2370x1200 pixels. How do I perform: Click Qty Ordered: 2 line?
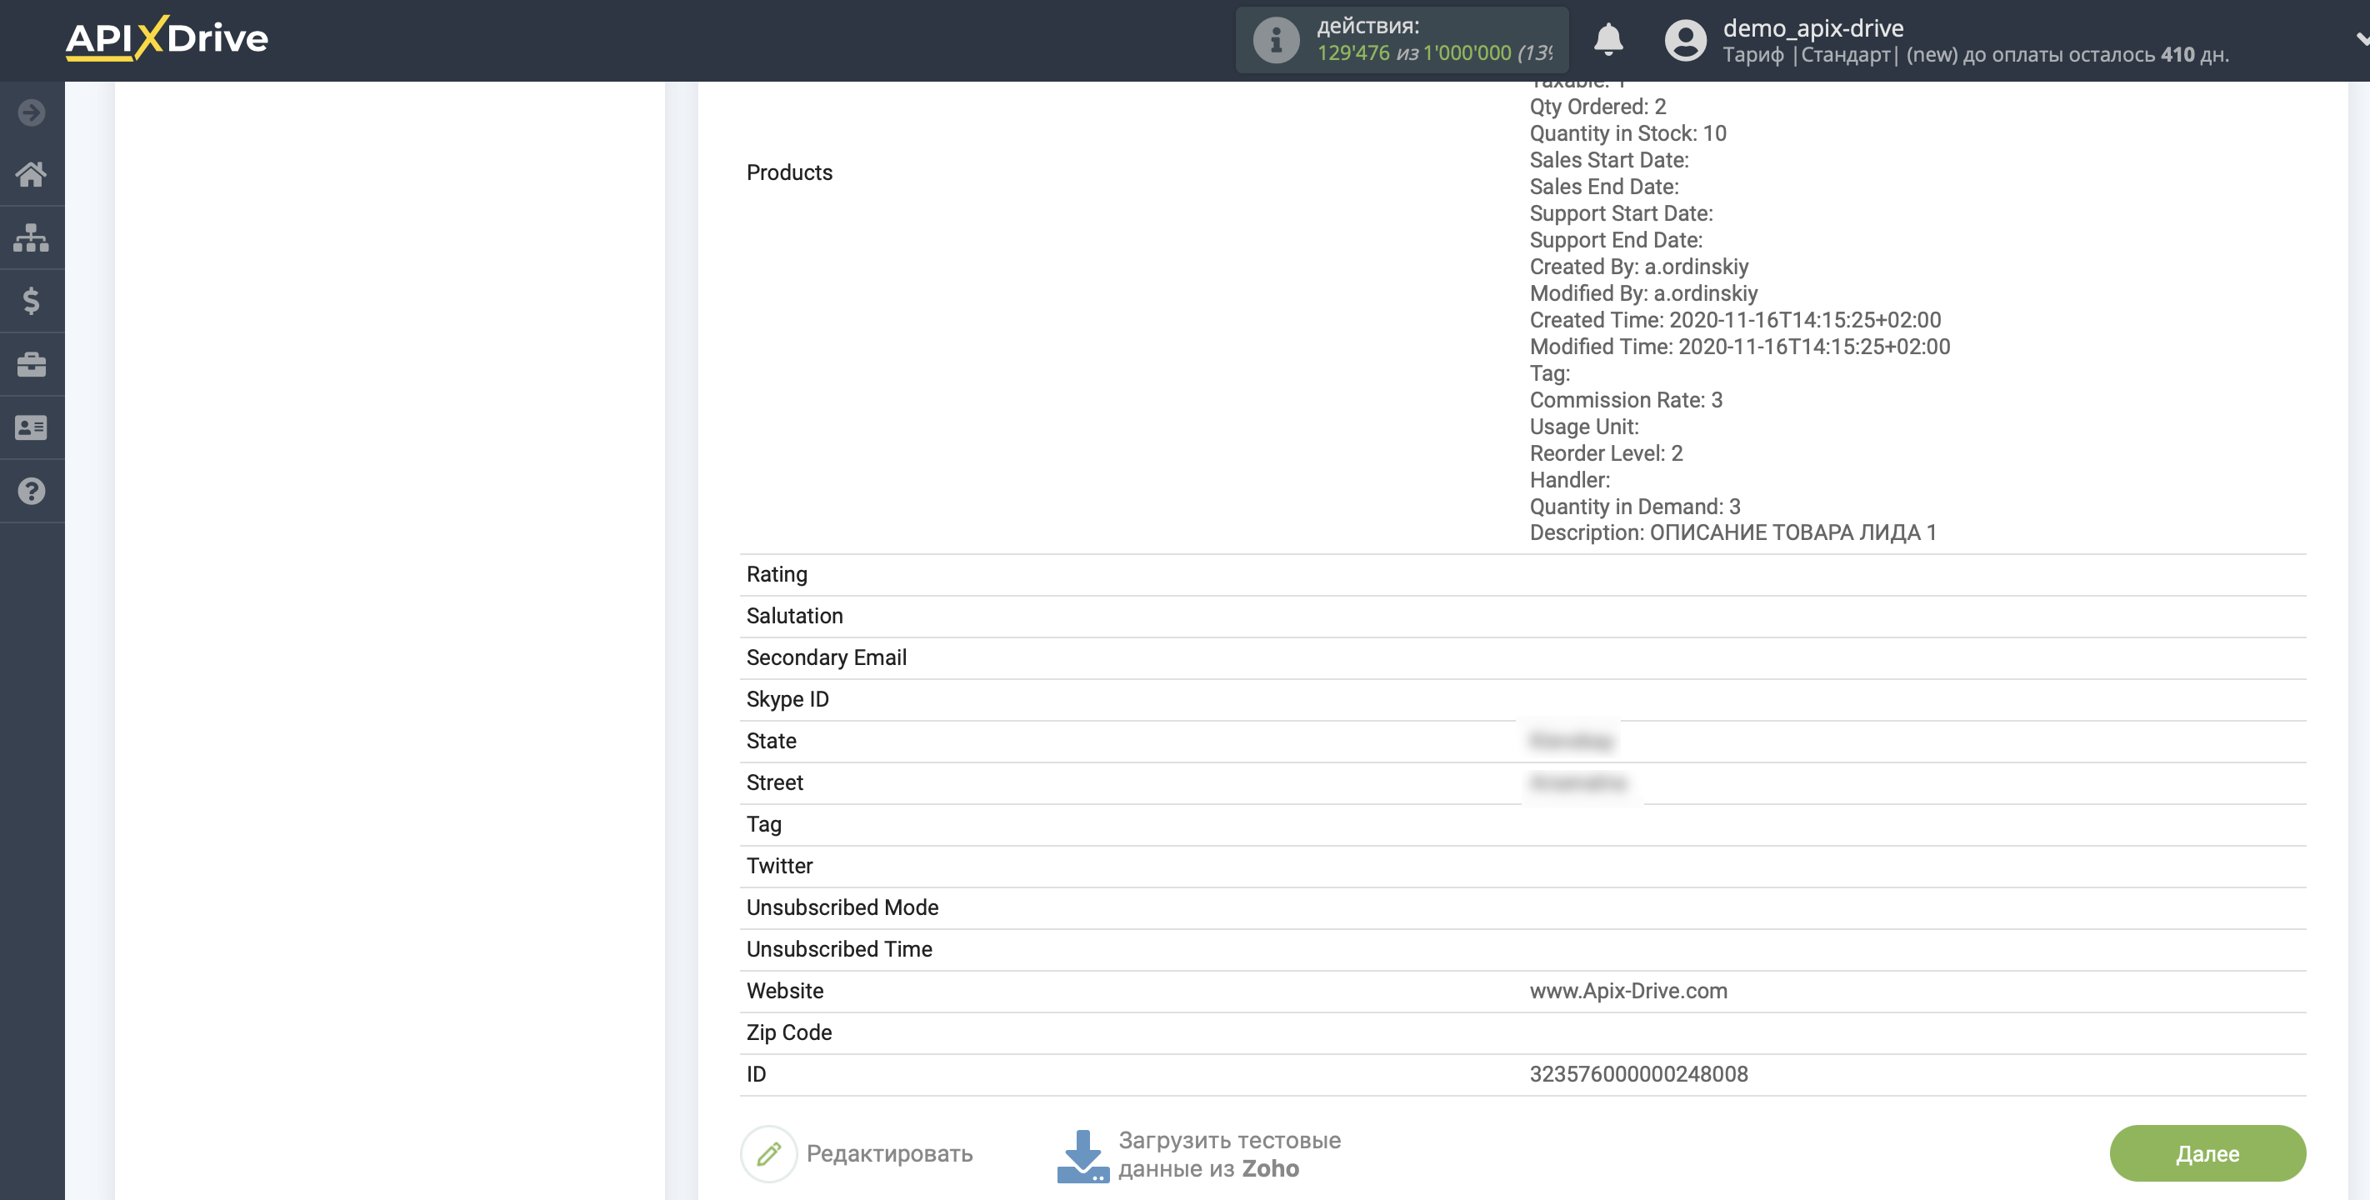tap(1597, 107)
